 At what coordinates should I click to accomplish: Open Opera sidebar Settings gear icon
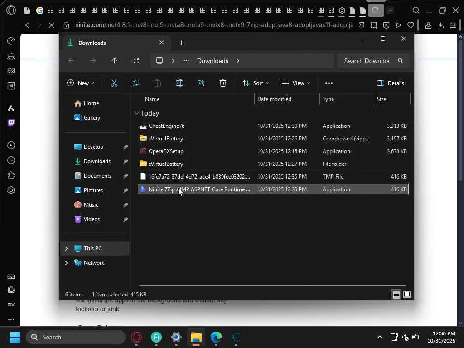tap(11, 190)
